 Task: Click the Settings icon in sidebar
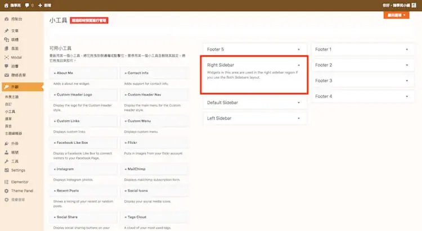tap(7, 170)
